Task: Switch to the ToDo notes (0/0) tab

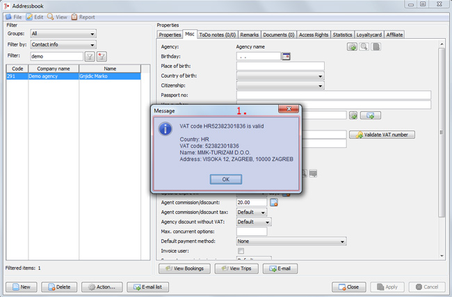Action: point(218,35)
